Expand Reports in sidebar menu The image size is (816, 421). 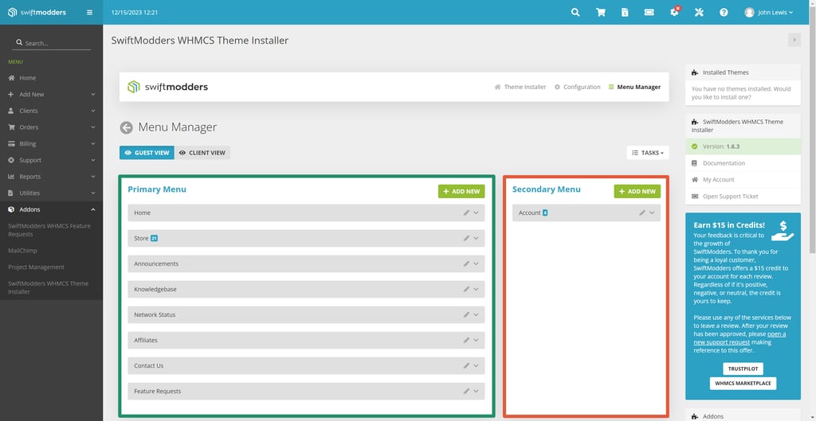pos(52,177)
